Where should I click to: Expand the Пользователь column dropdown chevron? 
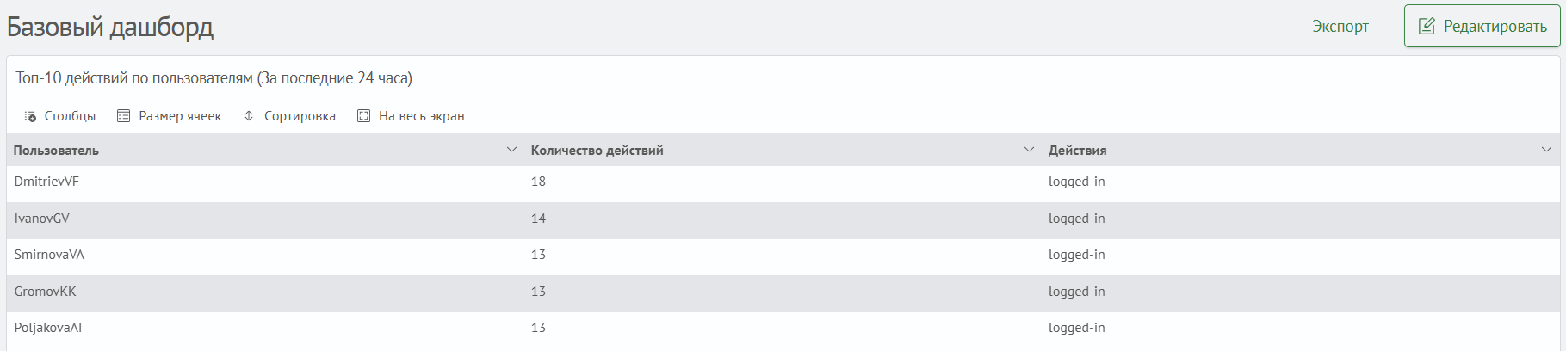(x=511, y=150)
